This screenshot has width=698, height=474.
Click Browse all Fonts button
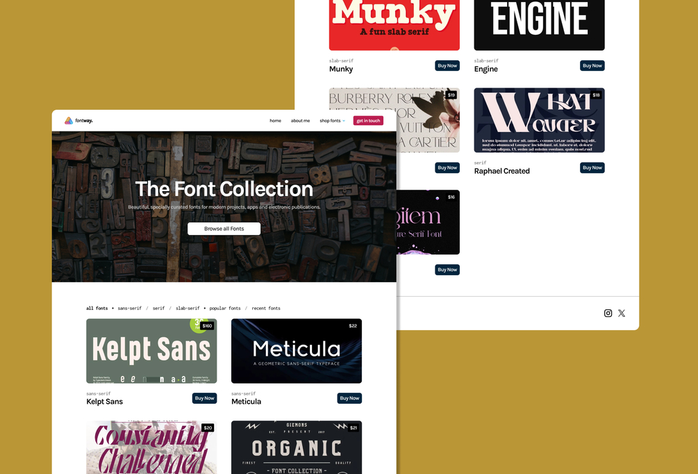point(224,229)
